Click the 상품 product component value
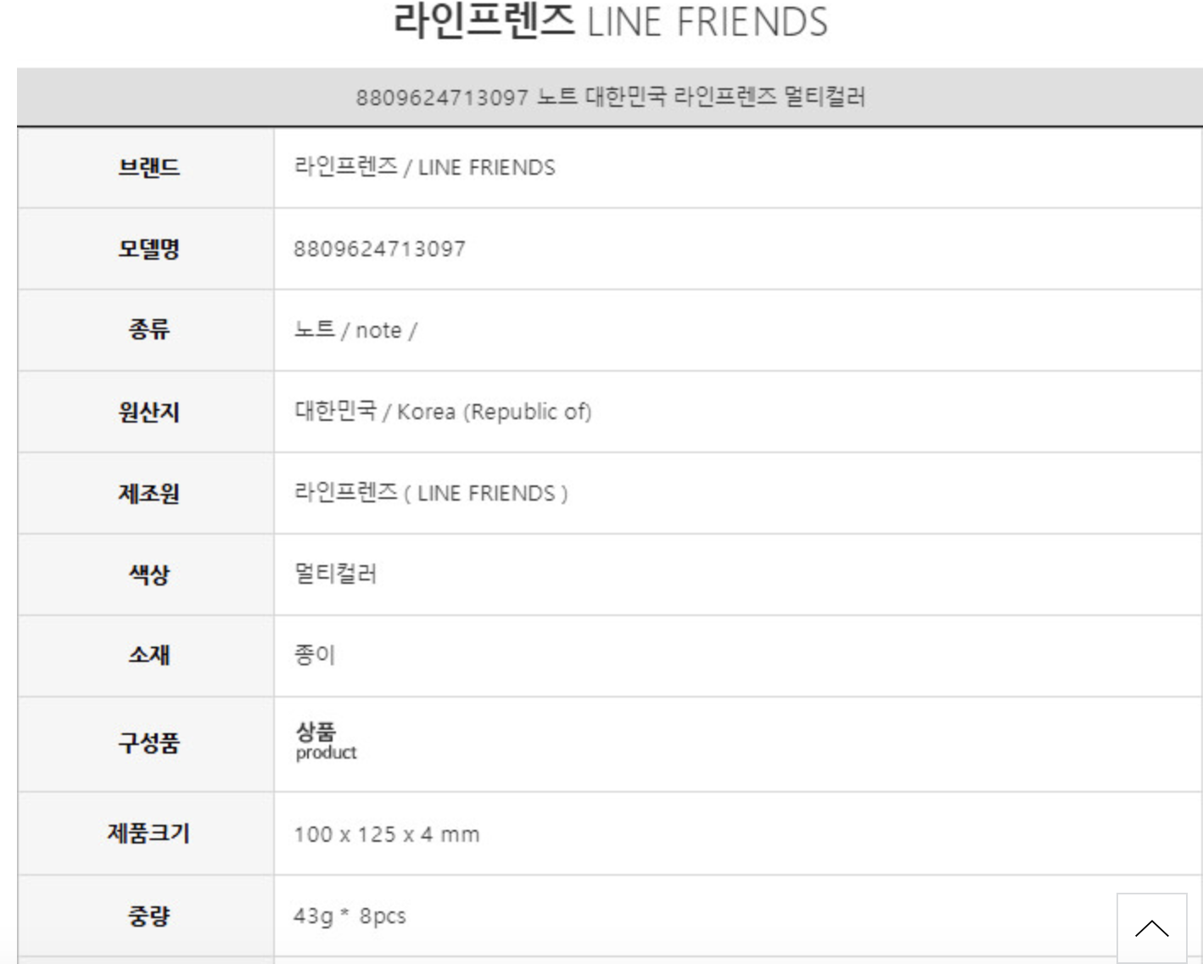The height and width of the screenshot is (964, 1203). tap(326, 741)
